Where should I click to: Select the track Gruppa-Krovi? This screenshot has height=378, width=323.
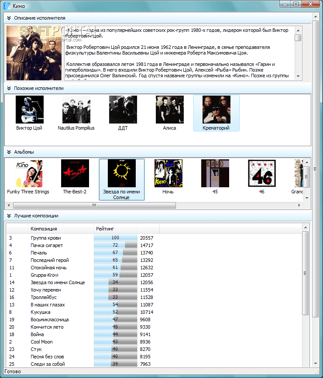point(45,275)
